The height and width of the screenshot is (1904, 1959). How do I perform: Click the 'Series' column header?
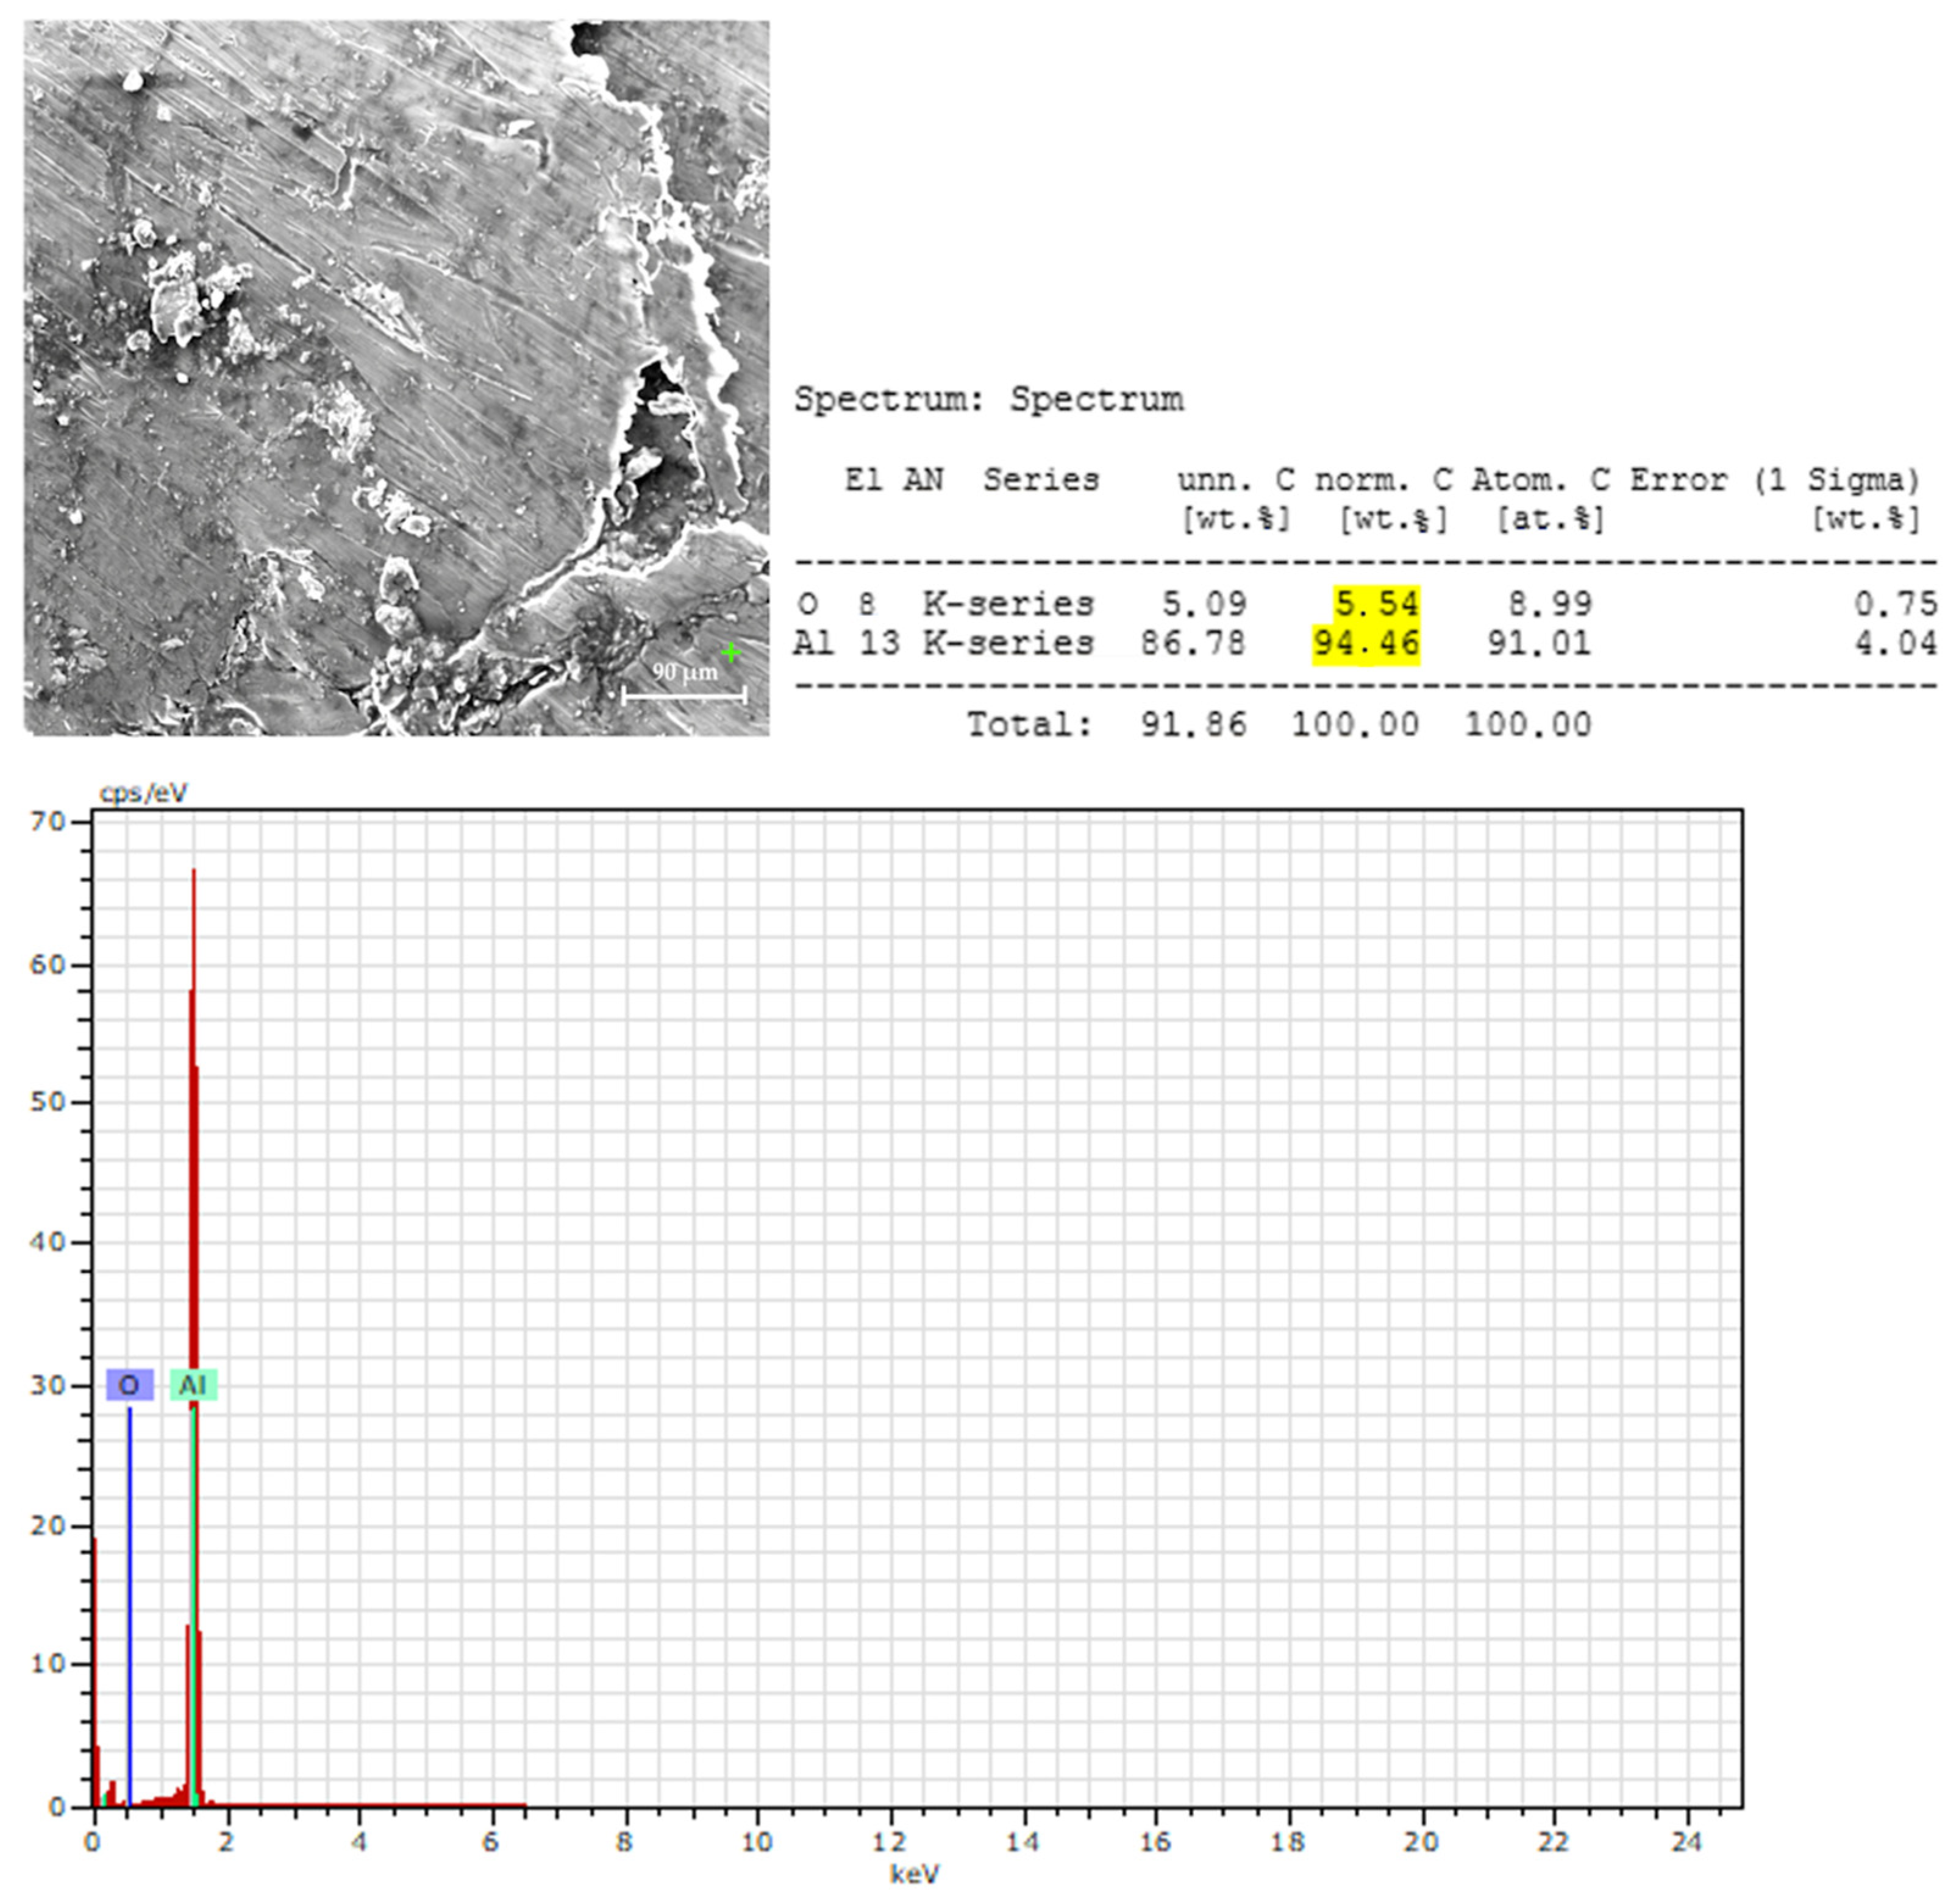tap(1041, 479)
